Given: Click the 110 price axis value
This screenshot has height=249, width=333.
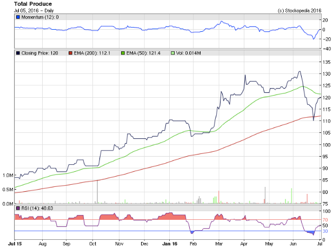Looking at the screenshot, I should (327, 121).
